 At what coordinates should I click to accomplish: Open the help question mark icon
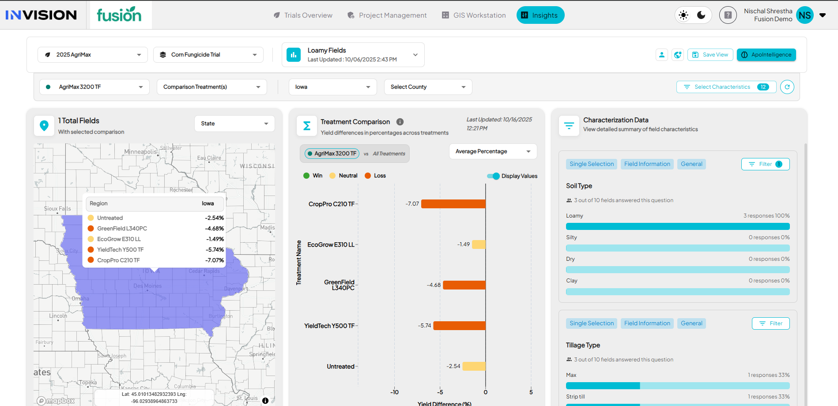click(x=728, y=15)
